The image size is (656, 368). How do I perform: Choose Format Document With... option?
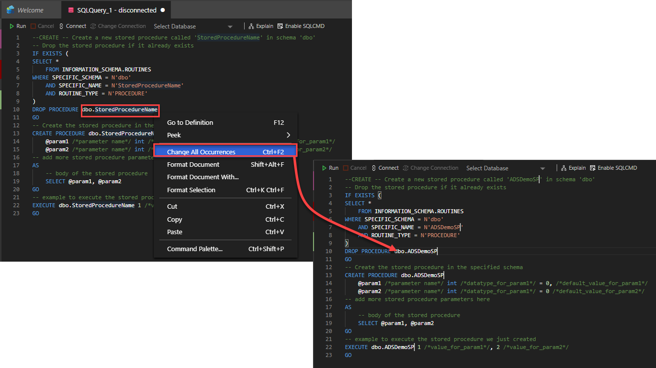click(x=203, y=177)
